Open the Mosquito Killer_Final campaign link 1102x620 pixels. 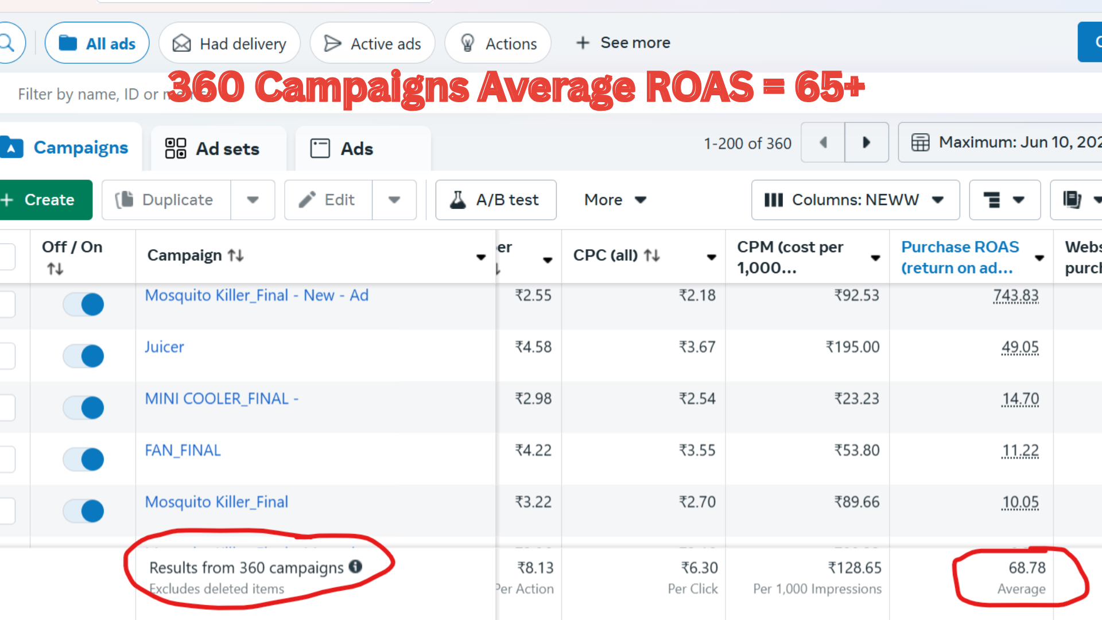216,502
